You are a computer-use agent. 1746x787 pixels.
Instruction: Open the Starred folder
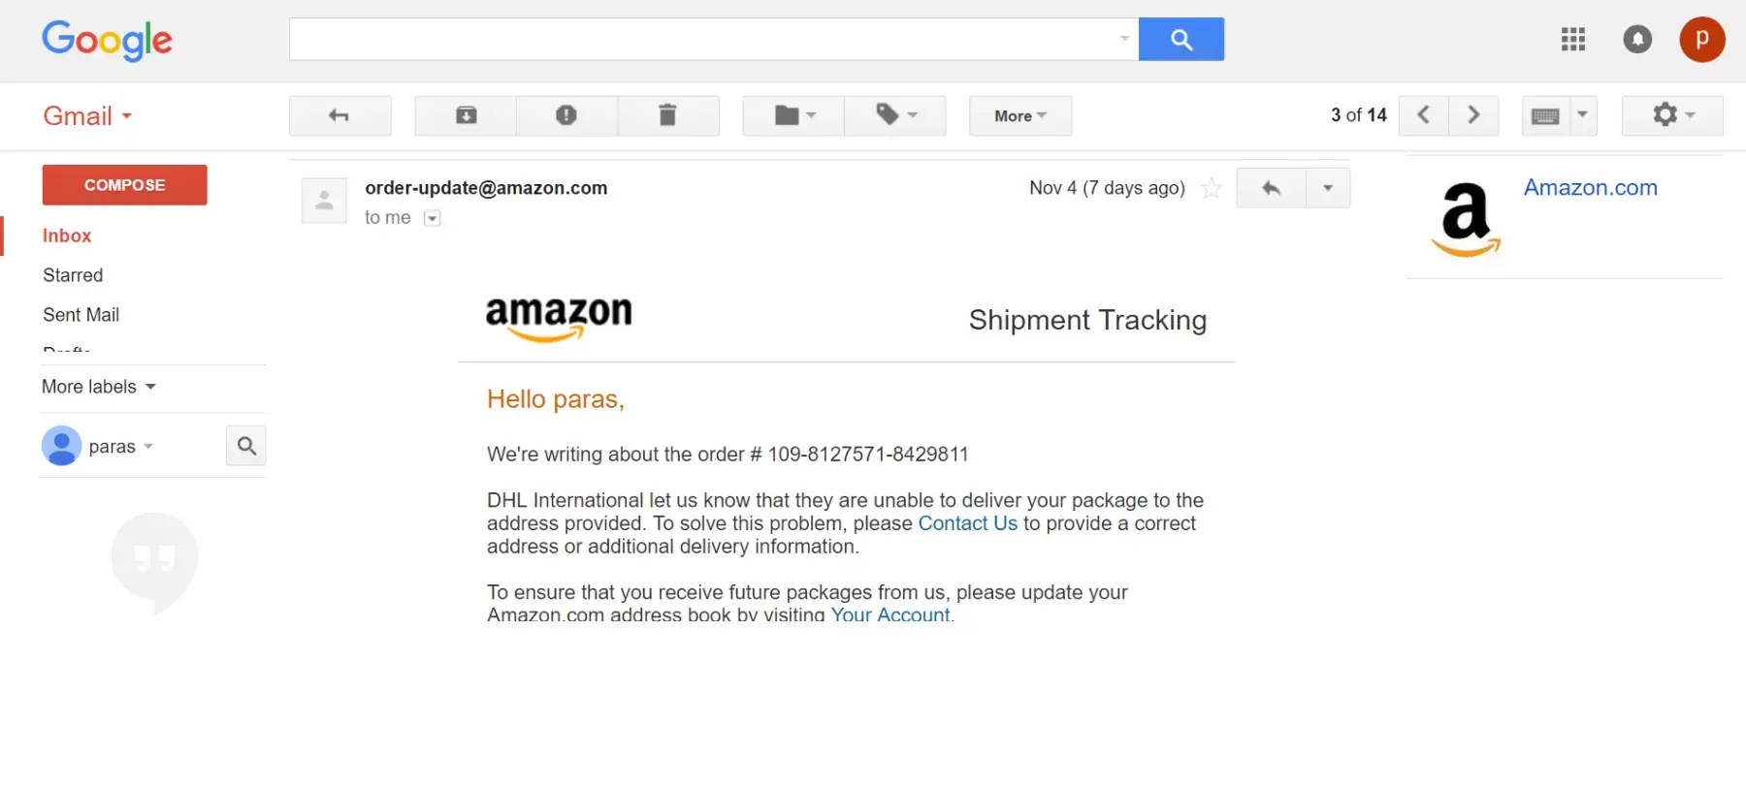coord(73,275)
